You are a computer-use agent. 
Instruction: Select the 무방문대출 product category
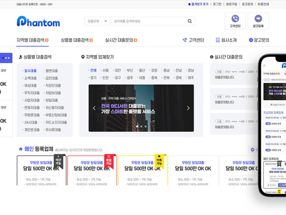(x=32, y=115)
